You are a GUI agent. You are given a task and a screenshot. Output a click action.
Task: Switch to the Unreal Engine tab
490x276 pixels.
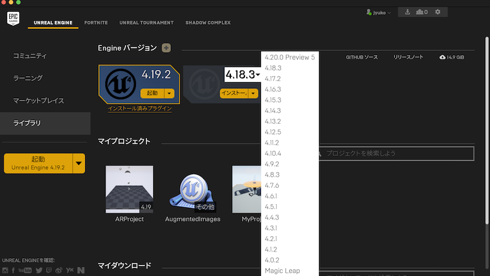[53, 23]
